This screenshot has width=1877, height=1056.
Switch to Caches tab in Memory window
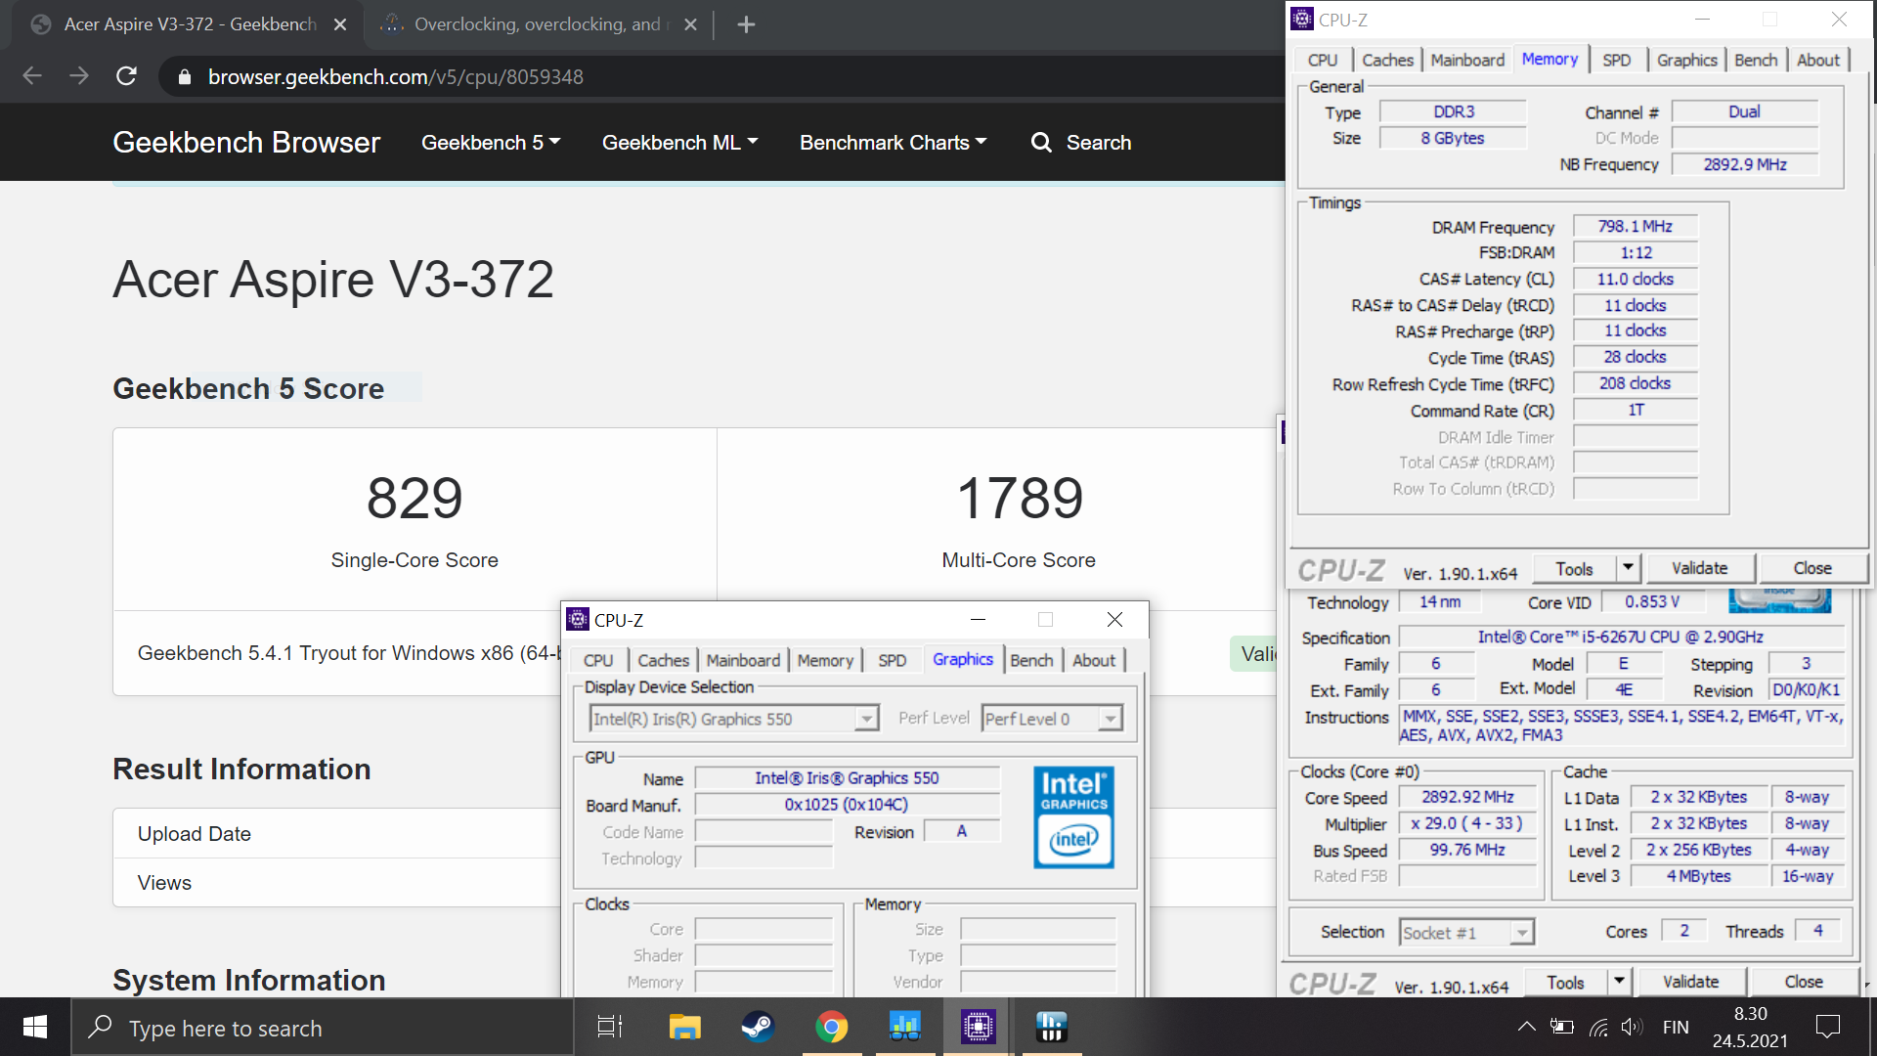coord(1387,60)
